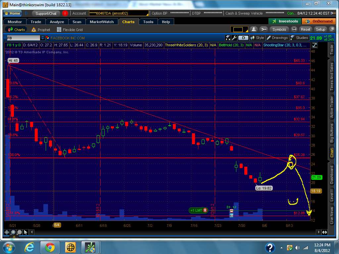Image resolution: width=339 pixels, height=254 pixels.
Task: Open Internet Explorer from the taskbar
Action: pyautogui.click(x=30, y=247)
